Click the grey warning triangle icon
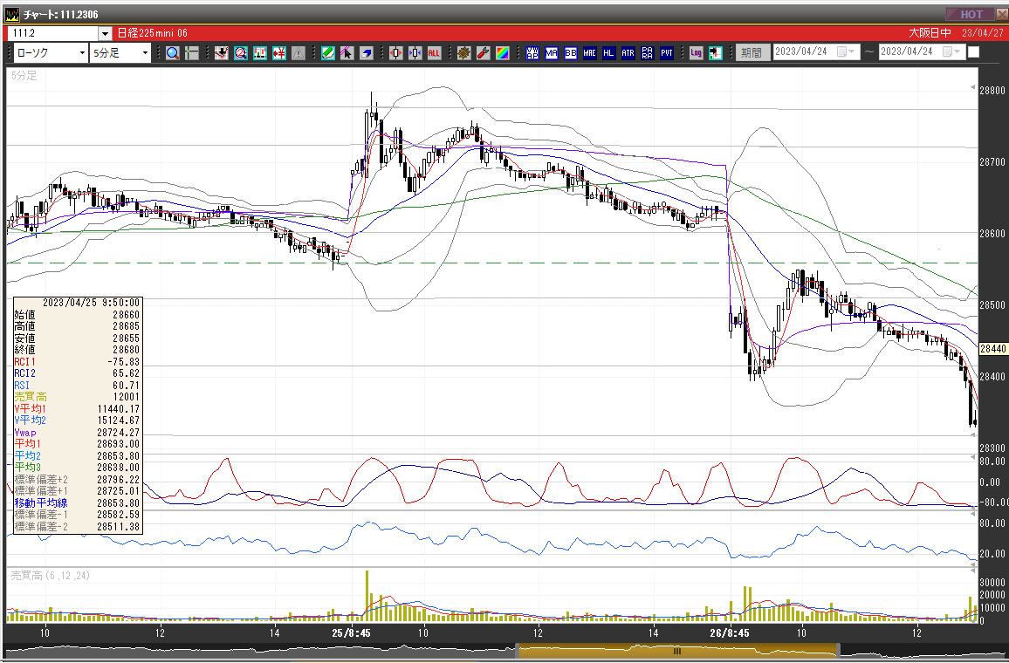1009x663 pixels. 298,53
